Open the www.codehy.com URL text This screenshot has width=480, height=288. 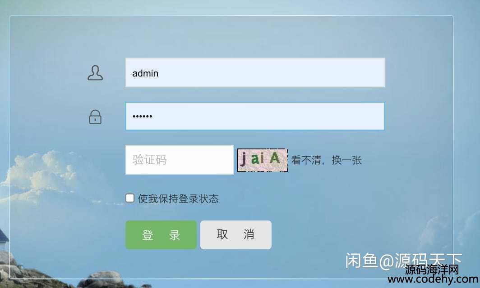(433, 279)
